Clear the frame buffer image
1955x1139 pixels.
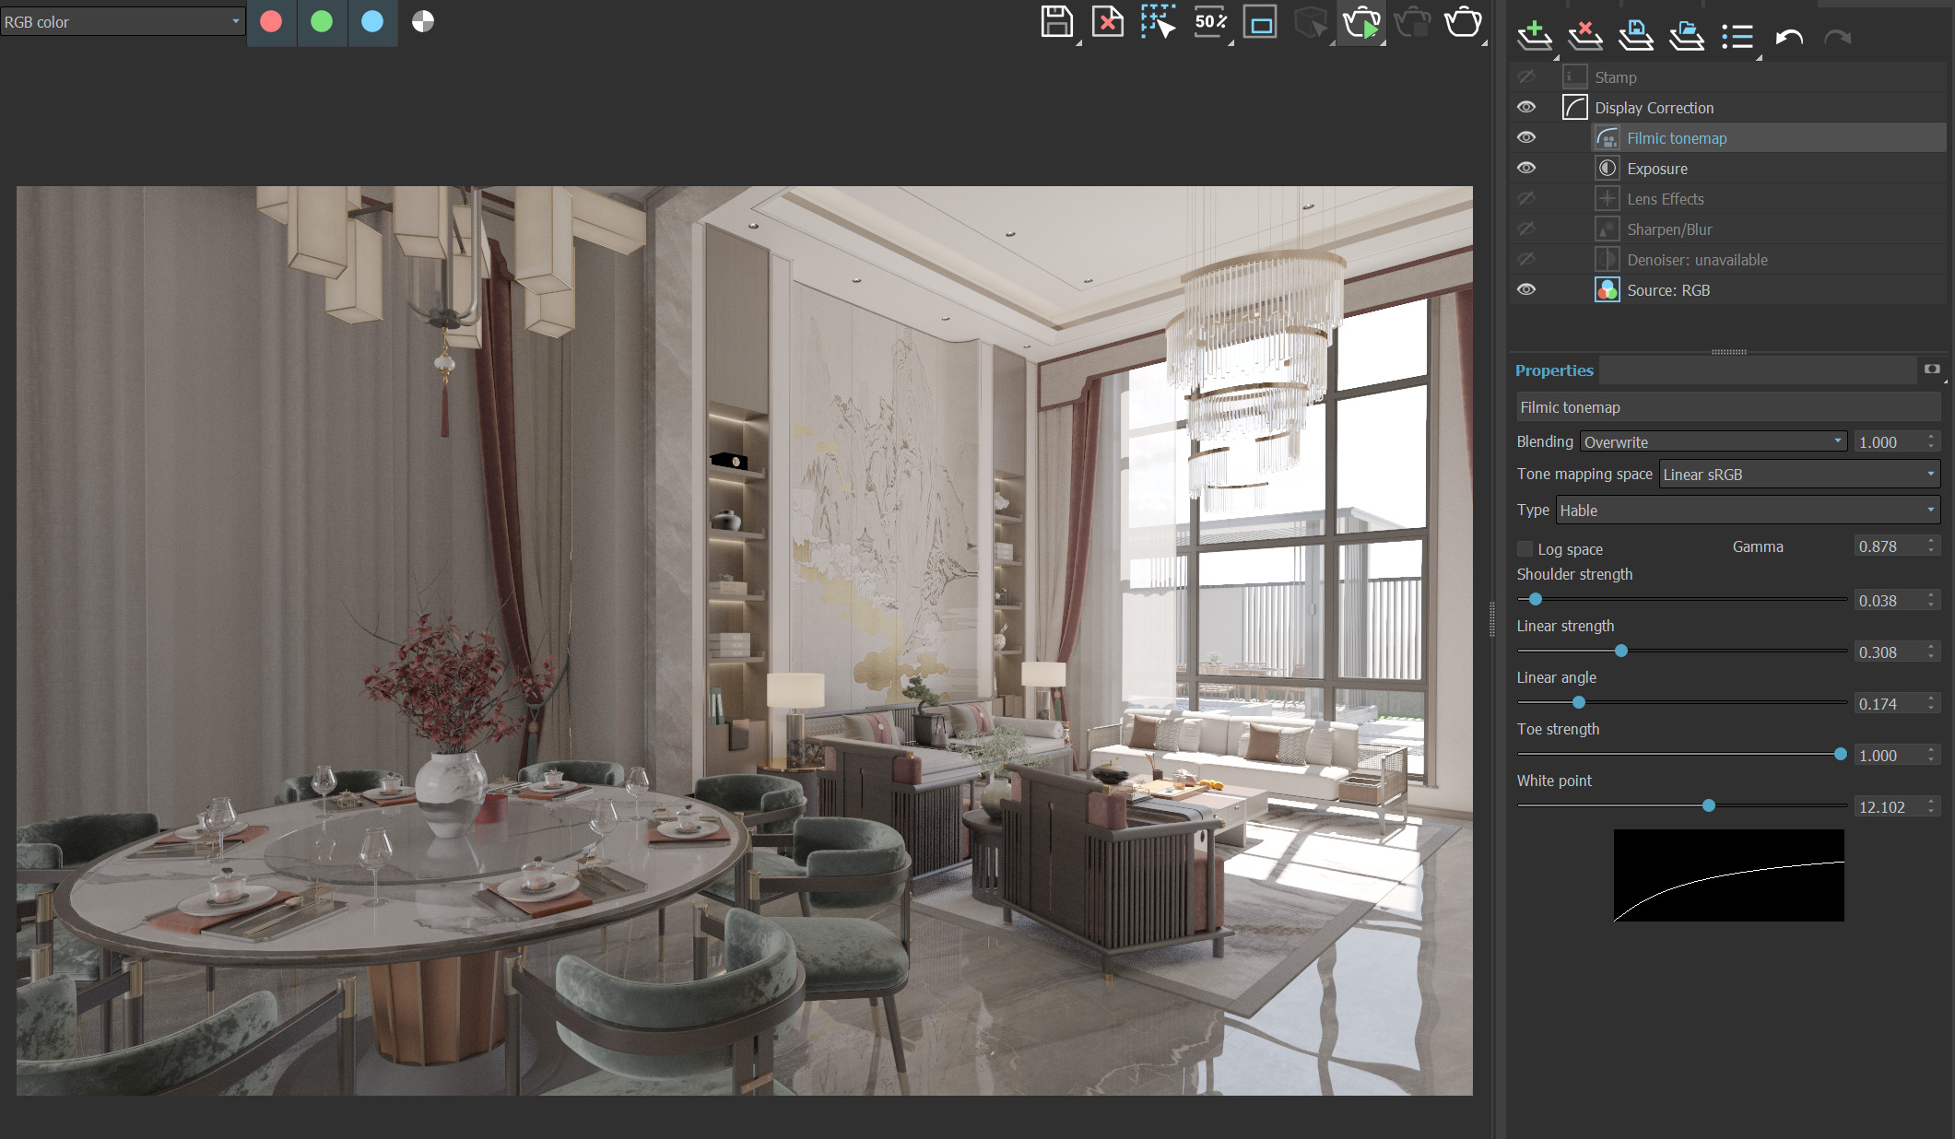coord(1108,22)
